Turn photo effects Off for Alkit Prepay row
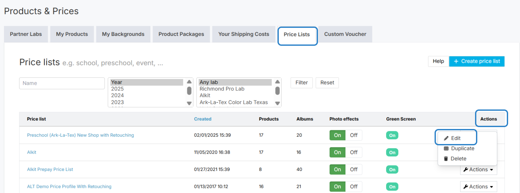This screenshot has width=520, height=193. point(354,170)
